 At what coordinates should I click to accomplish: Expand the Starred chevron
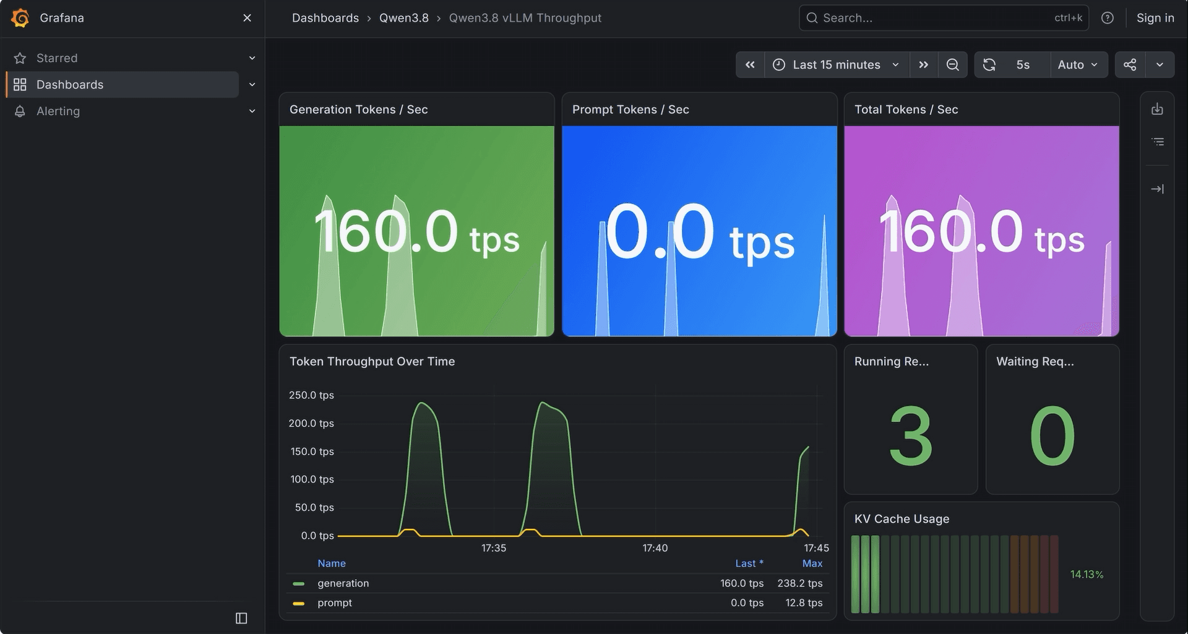252,58
